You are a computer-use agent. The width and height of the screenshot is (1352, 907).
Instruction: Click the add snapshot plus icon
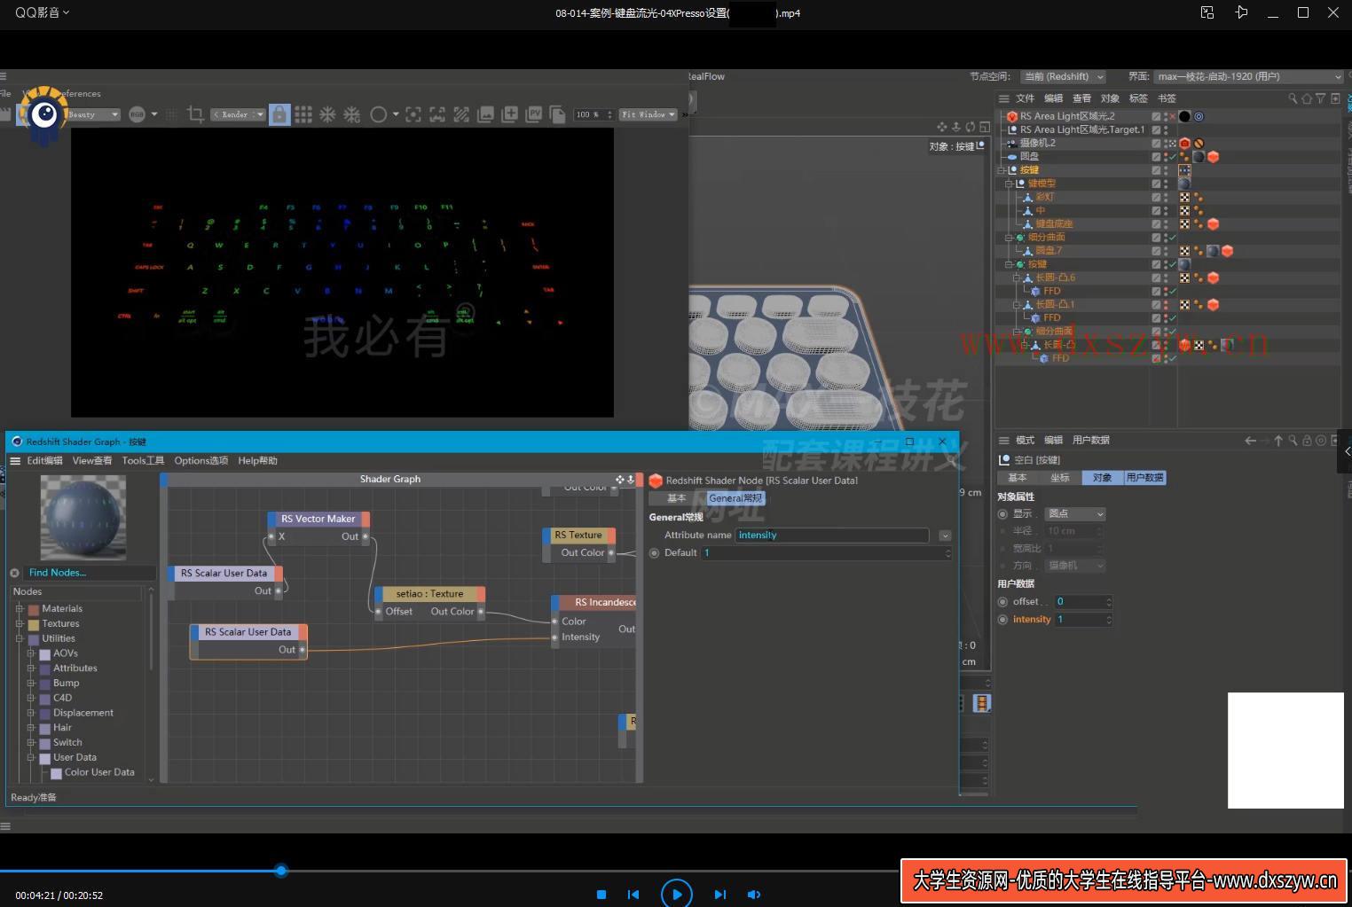[x=510, y=114]
